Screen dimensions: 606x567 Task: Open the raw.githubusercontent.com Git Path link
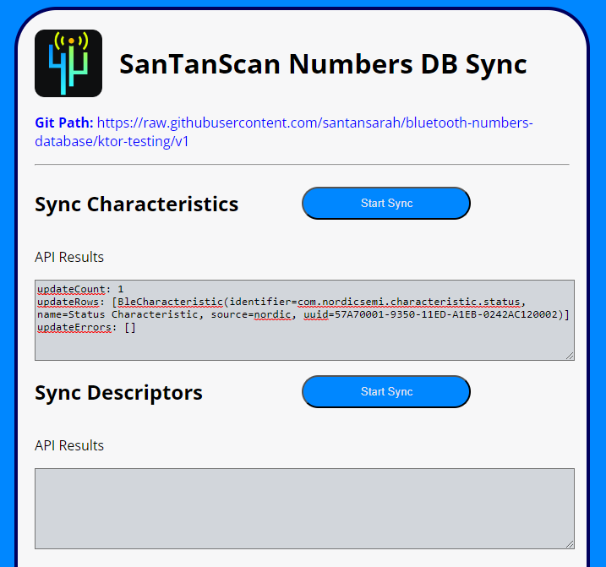[x=284, y=132]
